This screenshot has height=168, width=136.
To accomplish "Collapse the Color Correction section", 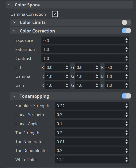I will click(x=14, y=31).
